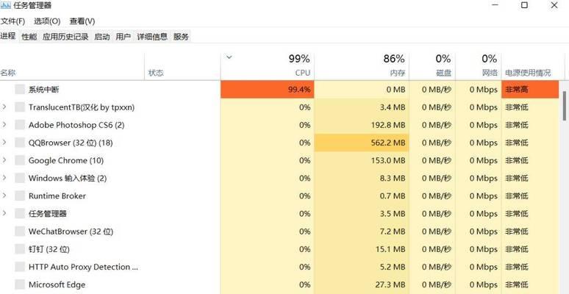
Task: Select the HTTP Auto Proxy Detection name
Action: pyautogui.click(x=84, y=267)
